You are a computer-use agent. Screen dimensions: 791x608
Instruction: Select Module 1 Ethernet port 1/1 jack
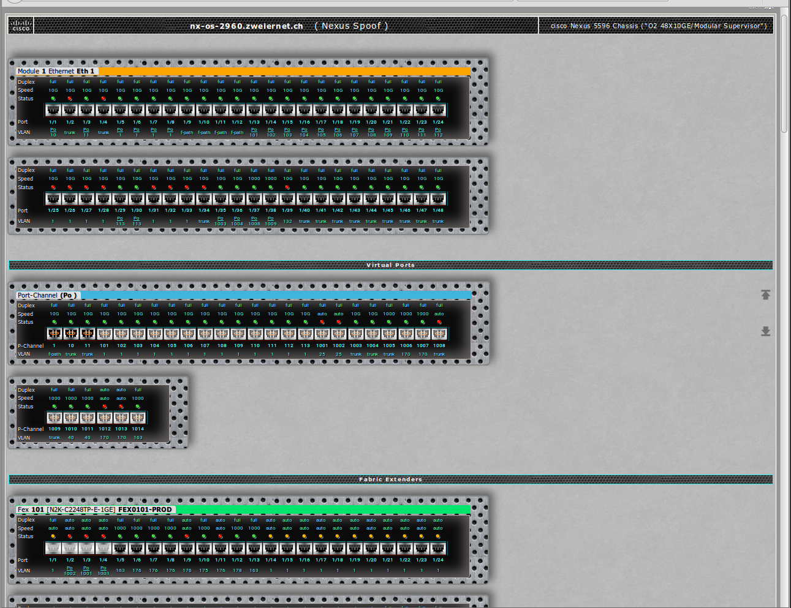pos(53,110)
